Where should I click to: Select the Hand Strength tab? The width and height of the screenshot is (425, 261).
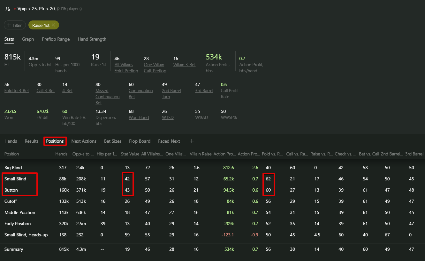pyautogui.click(x=92, y=39)
